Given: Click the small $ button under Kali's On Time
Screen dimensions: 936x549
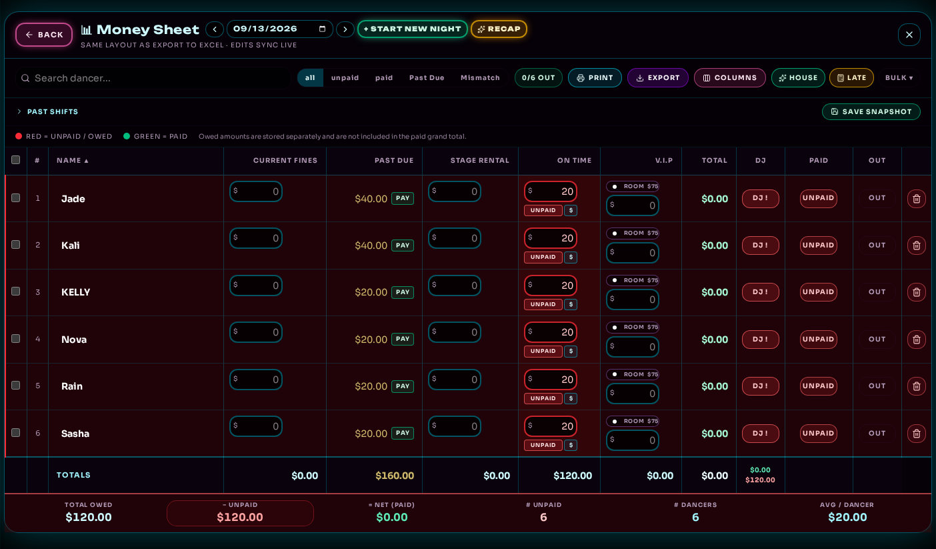Looking at the screenshot, I should (x=571, y=257).
